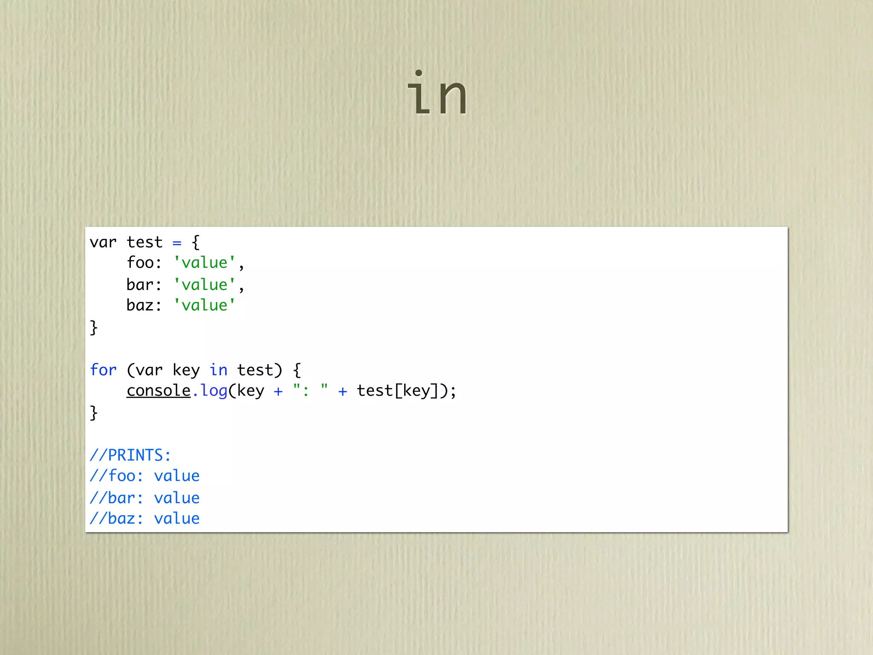
Task: Click the "//foo: value" comment line
Action: [145, 476]
